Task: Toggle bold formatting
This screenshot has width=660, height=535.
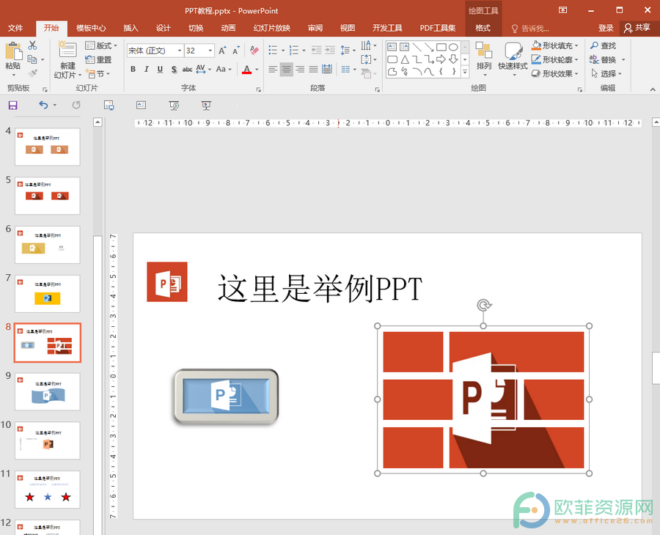Action: pos(133,70)
